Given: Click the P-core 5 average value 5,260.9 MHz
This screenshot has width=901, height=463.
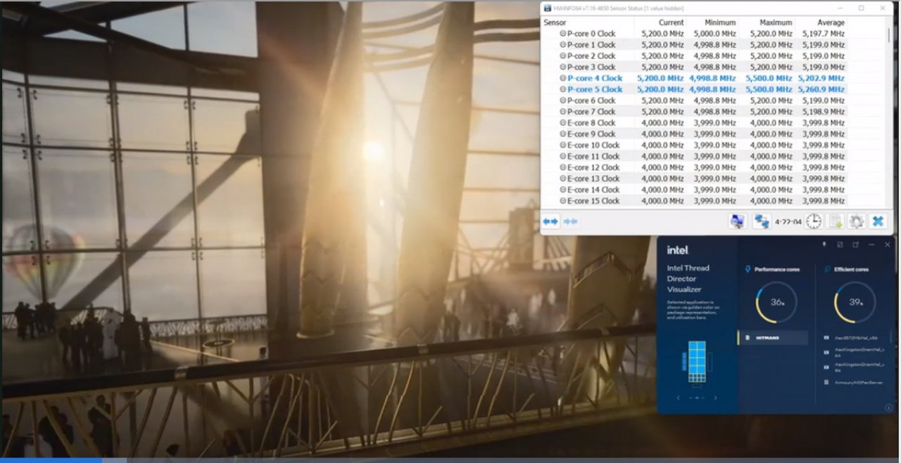Looking at the screenshot, I should (821, 89).
